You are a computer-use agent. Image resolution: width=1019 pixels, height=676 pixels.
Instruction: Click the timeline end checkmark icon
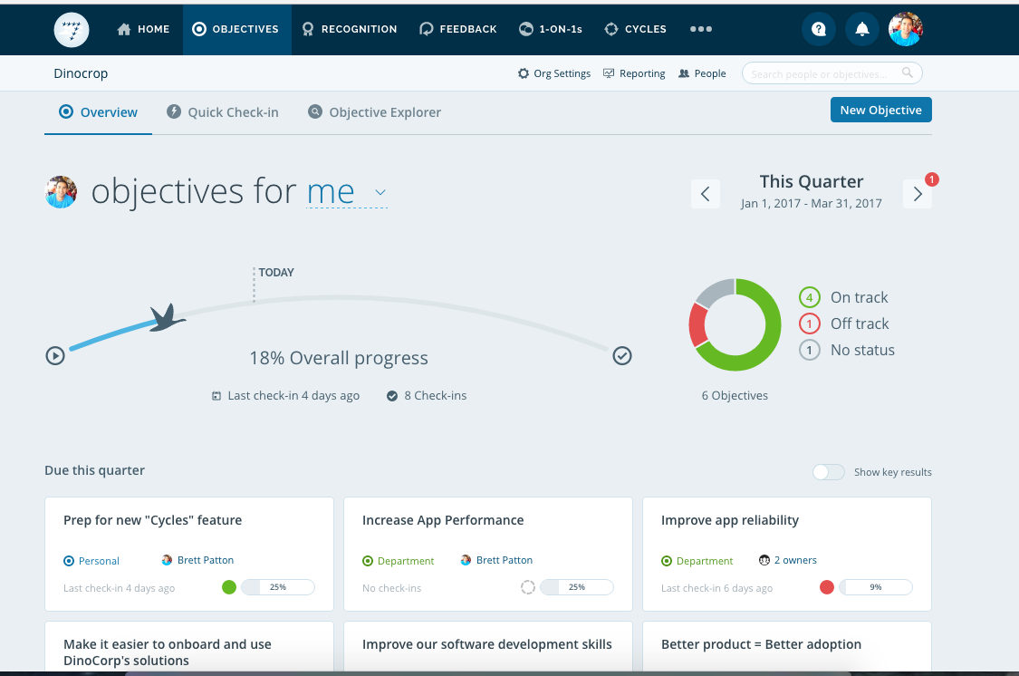click(x=622, y=356)
